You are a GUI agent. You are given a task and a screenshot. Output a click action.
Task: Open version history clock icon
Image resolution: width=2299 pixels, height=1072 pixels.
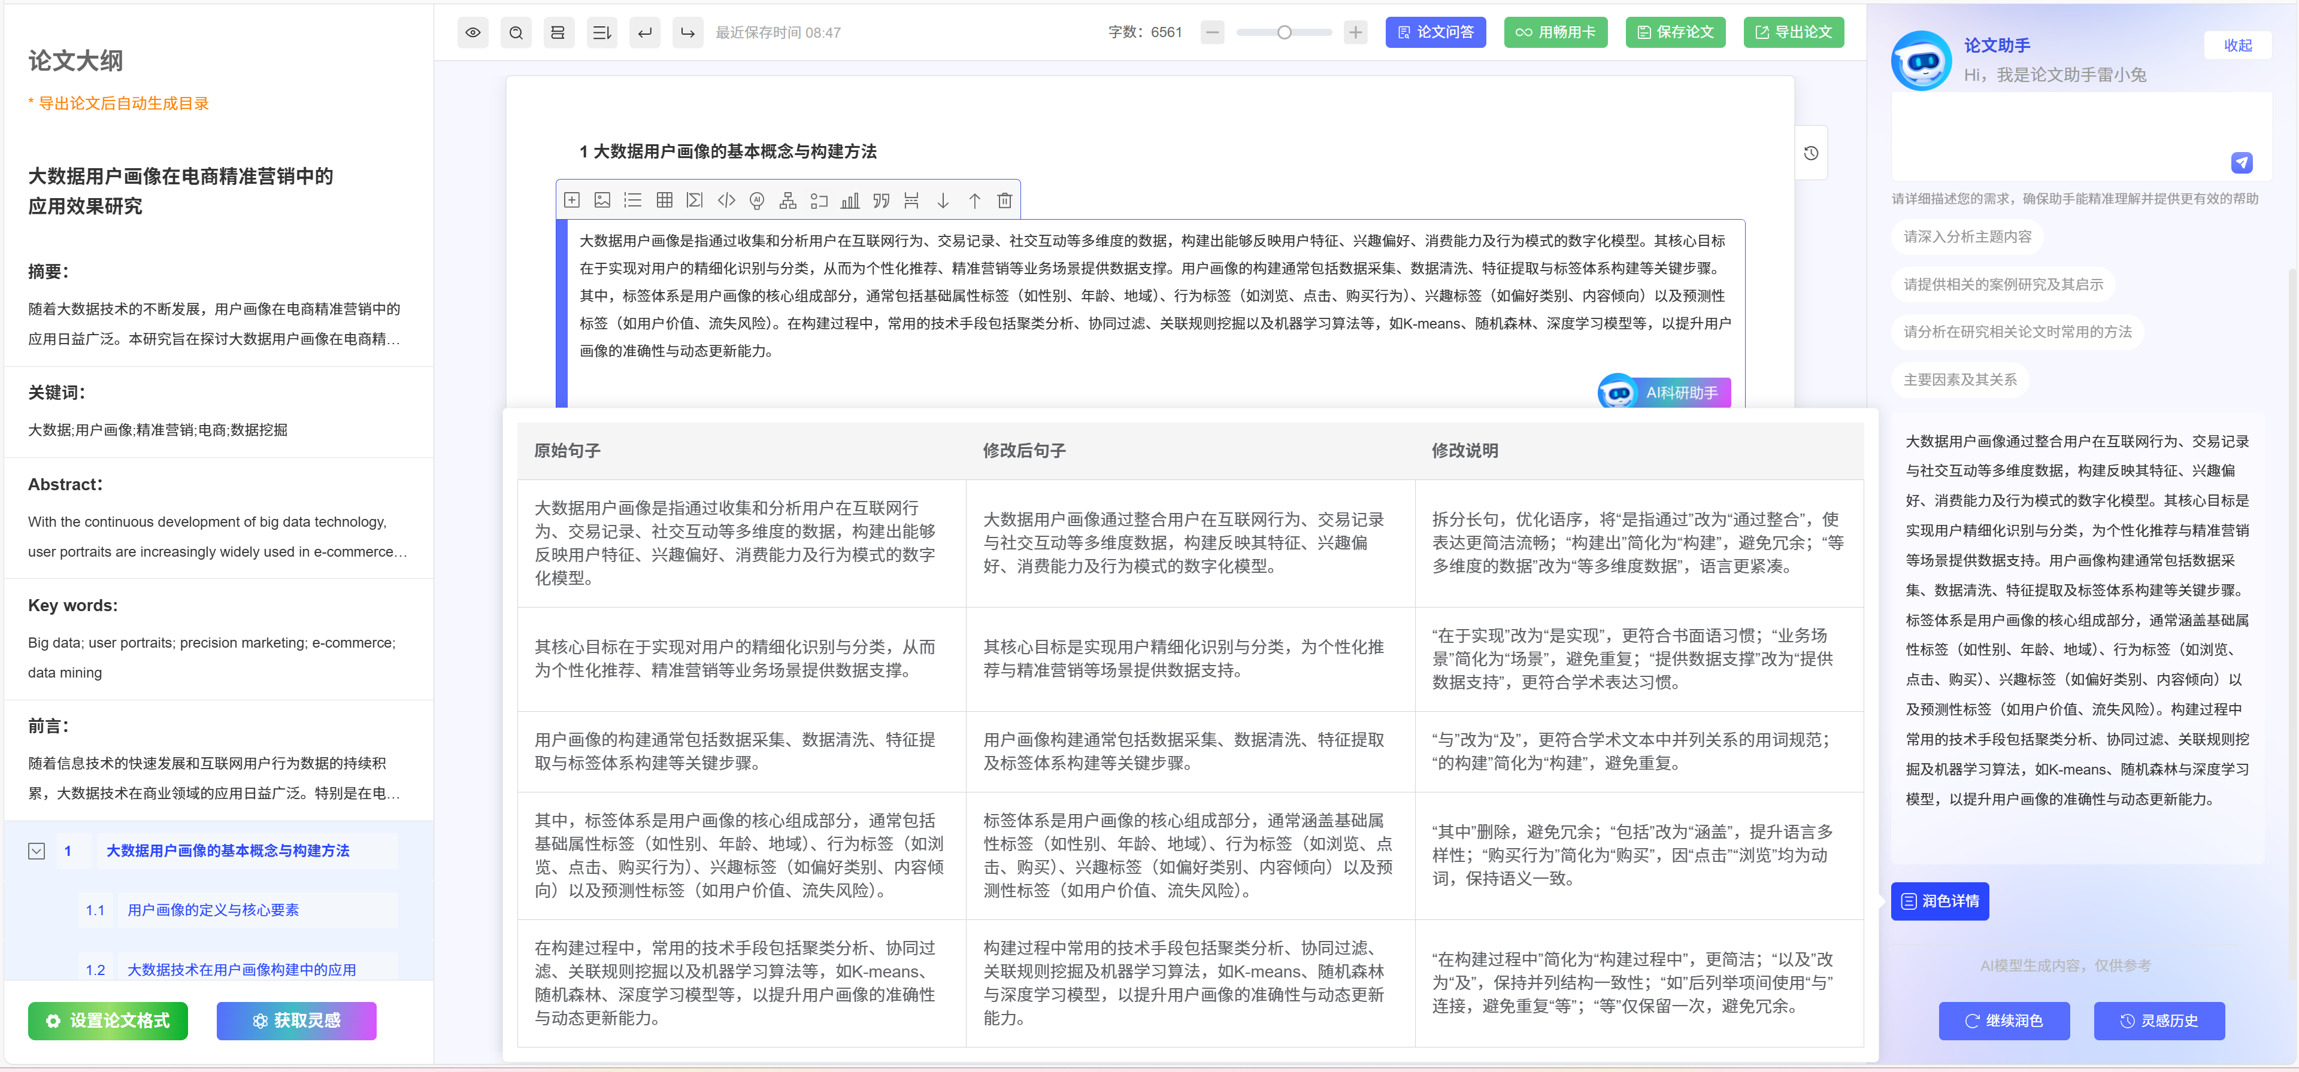click(1811, 153)
